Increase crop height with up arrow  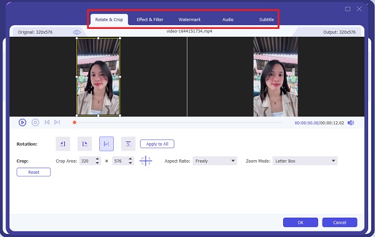pyautogui.click(x=130, y=159)
